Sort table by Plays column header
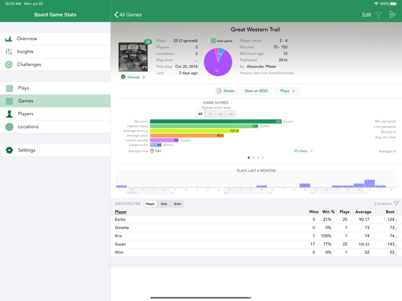This screenshot has width=402, height=301. 344,212
